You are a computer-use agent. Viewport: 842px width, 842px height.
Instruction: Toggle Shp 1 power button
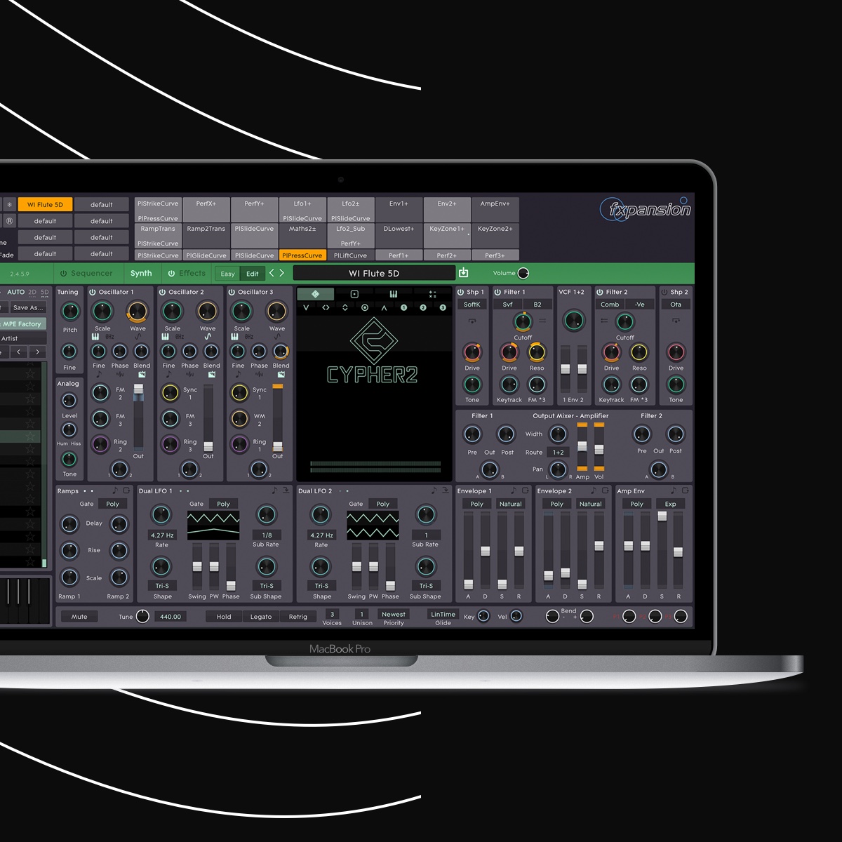tap(461, 292)
